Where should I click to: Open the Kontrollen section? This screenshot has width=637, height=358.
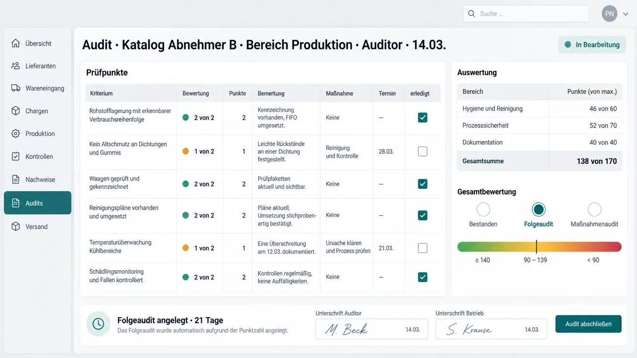click(38, 157)
